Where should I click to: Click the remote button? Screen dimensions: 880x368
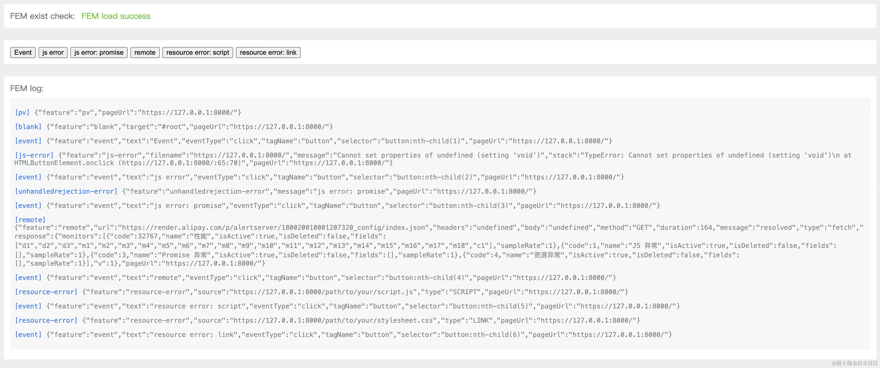click(145, 52)
